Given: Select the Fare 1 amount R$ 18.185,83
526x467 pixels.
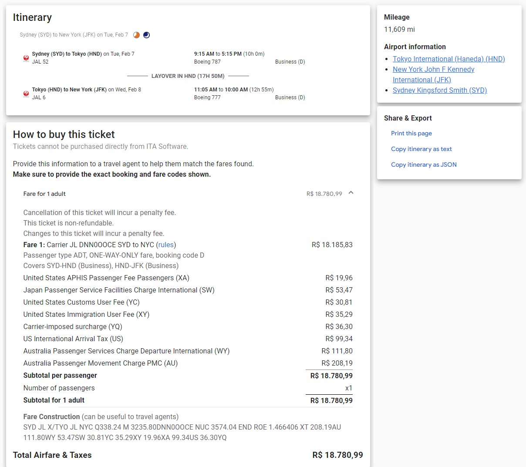Looking at the screenshot, I should click(332, 245).
